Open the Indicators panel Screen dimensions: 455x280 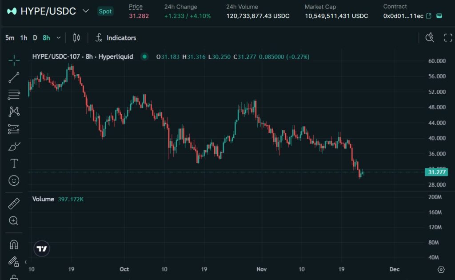116,38
